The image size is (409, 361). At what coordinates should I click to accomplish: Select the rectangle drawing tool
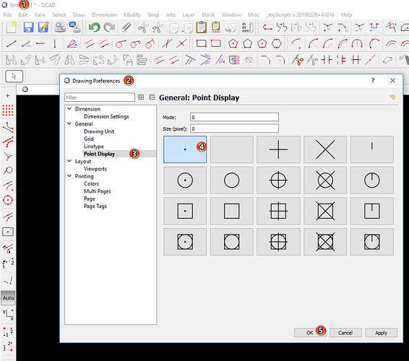(201, 43)
